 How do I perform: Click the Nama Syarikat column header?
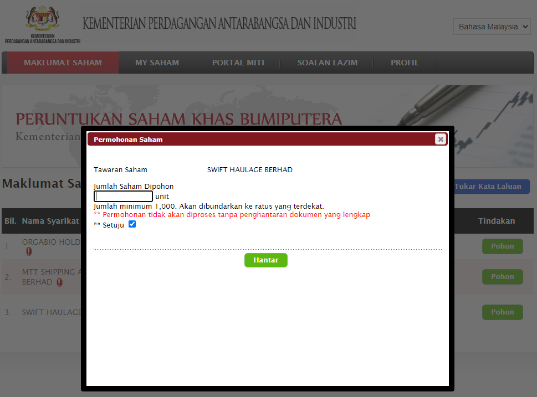(x=50, y=221)
